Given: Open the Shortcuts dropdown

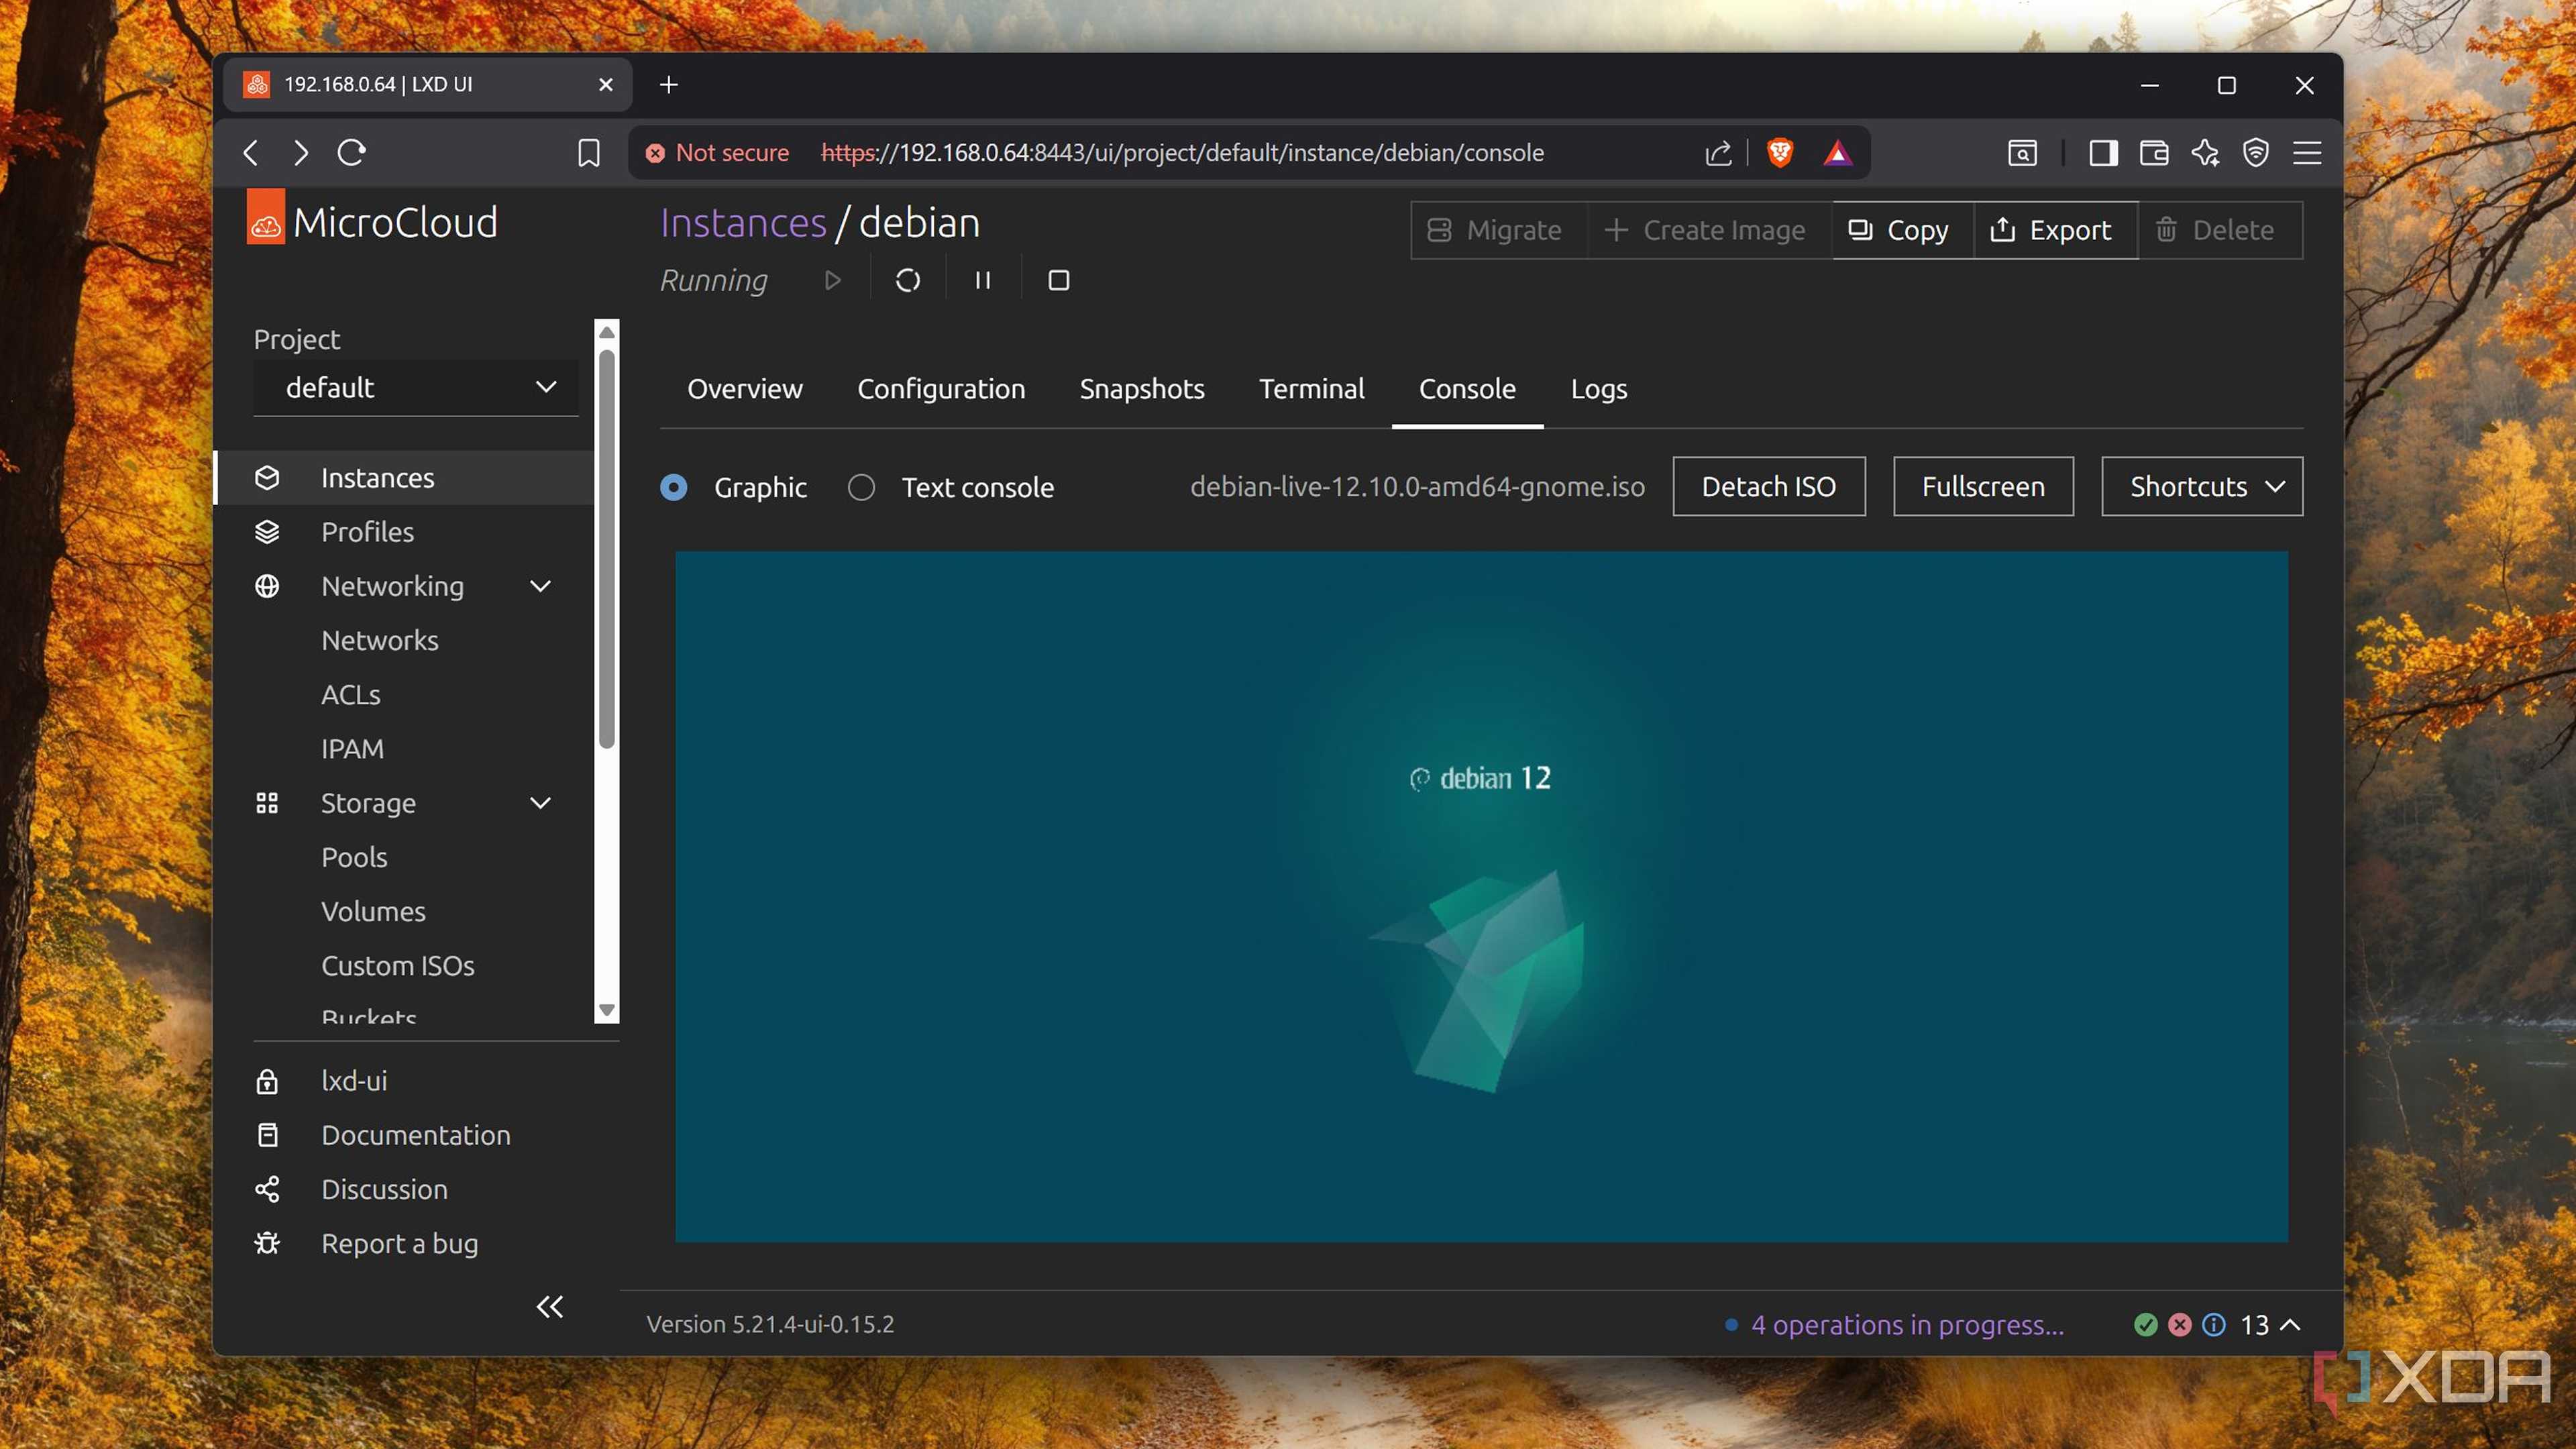Looking at the screenshot, I should (x=2201, y=486).
